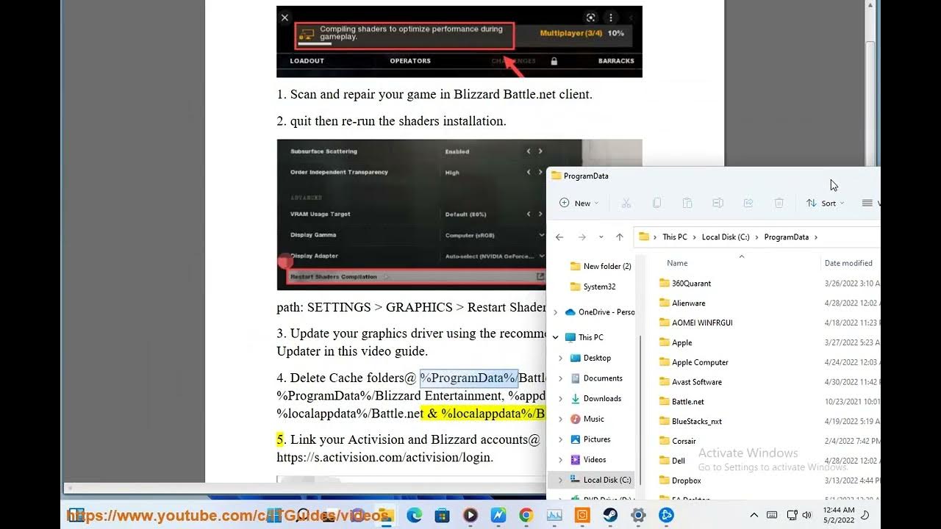The image size is (941, 529).
Task: Select the AOMEI WINFRGUI folder
Action: (x=695, y=323)
